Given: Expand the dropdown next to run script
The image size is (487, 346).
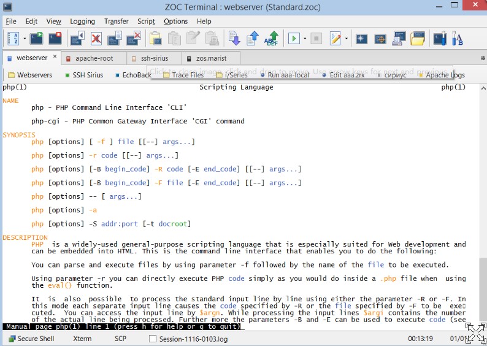Looking at the screenshot, I should [305, 39].
